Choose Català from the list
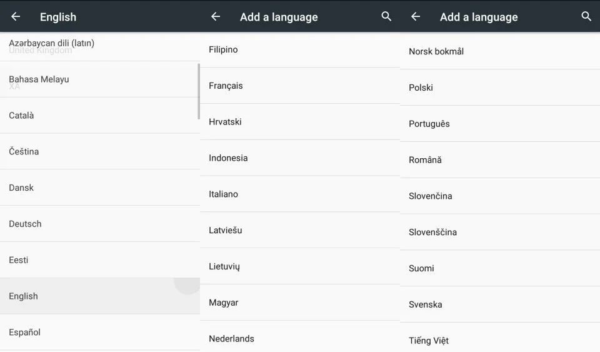600x352 pixels. point(100,116)
